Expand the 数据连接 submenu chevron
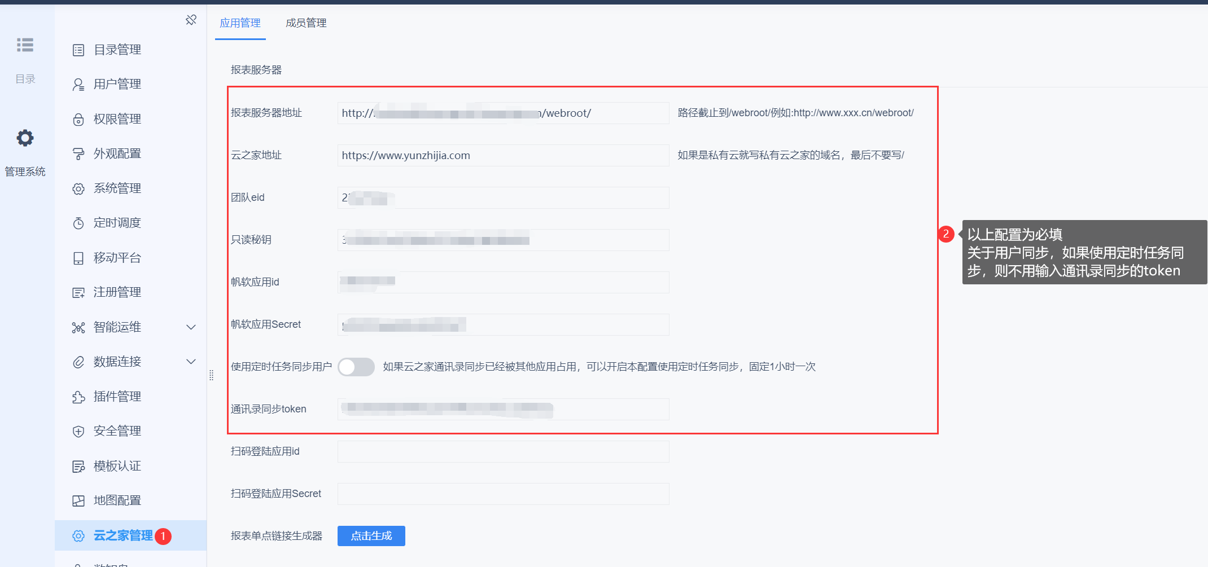1208x567 pixels. [x=191, y=362]
